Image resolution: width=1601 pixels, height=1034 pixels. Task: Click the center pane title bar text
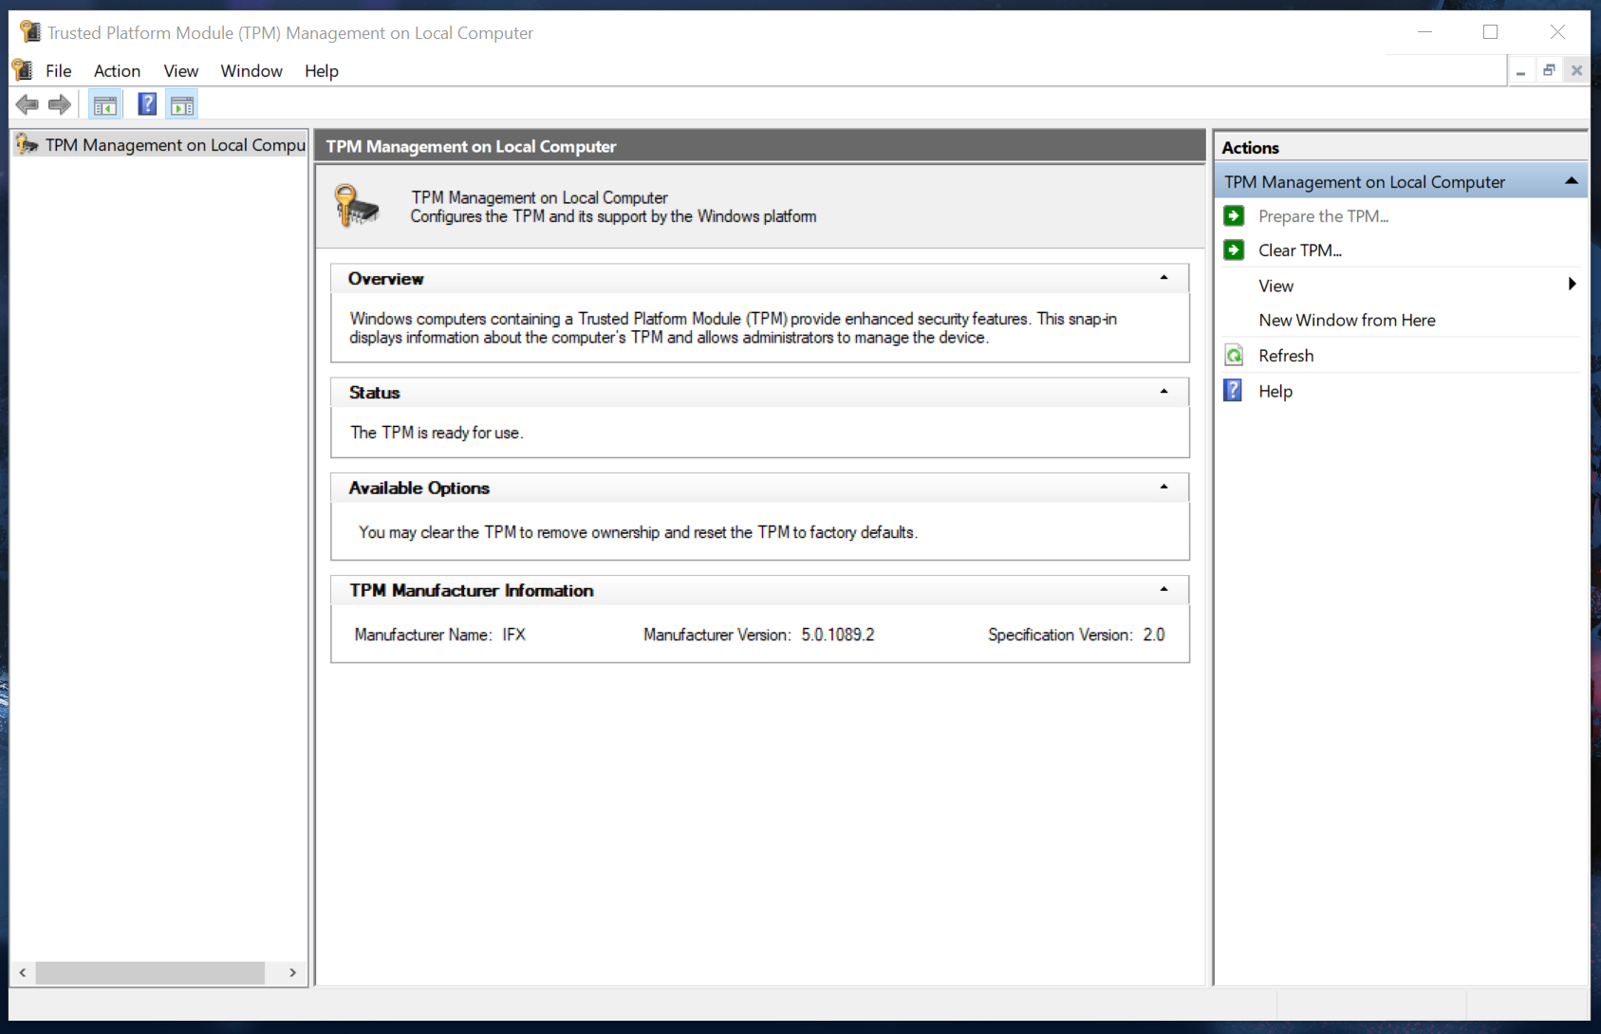coord(471,146)
